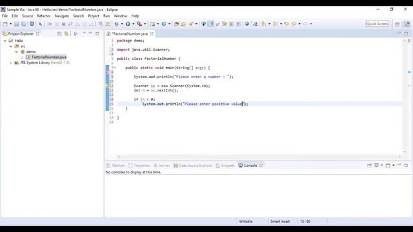Screen dimensions: 413x232
Task: Open Project Explorer View Menu arrow
Action: [x=85, y=33]
